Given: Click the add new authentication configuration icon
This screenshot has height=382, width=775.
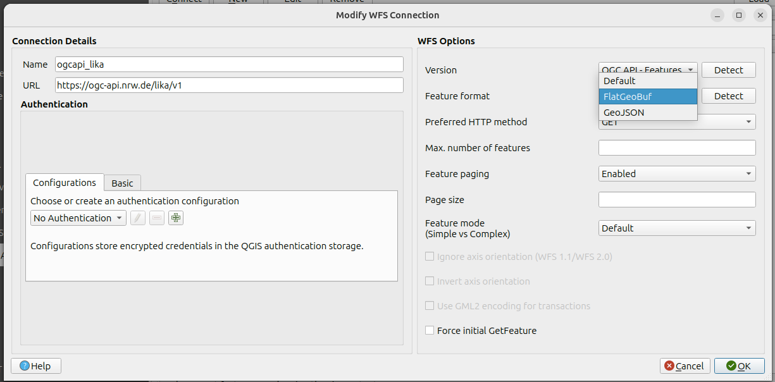Looking at the screenshot, I should 176,218.
